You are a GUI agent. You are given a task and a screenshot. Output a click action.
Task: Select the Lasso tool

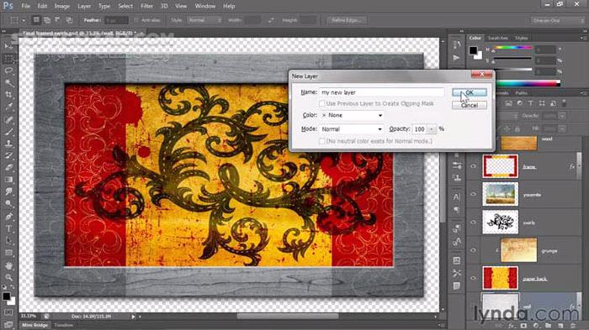click(8, 71)
